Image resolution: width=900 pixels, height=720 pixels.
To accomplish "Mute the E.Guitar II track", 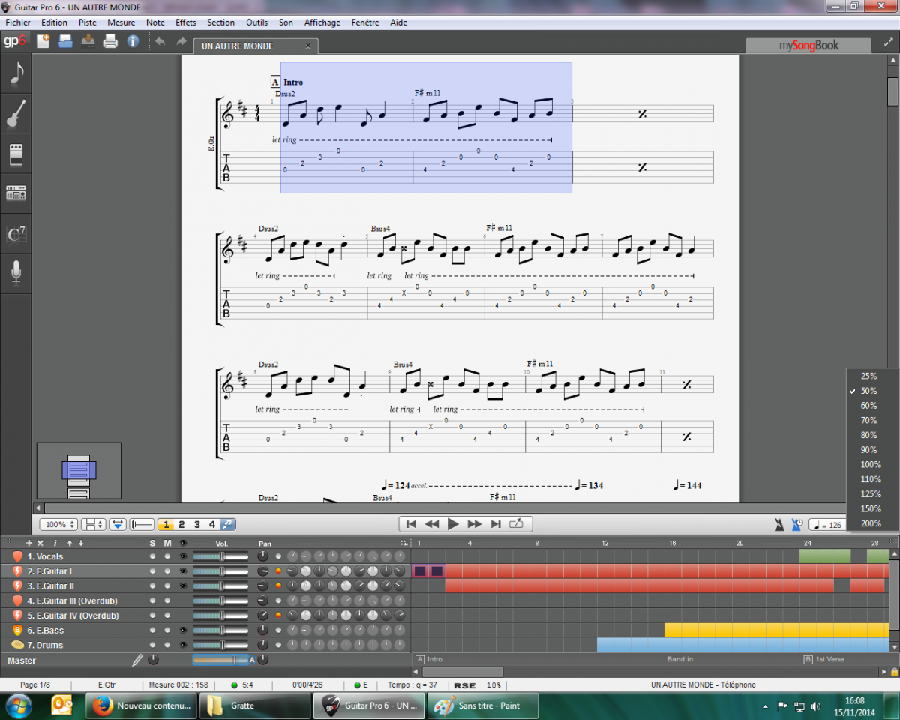I will coord(167,586).
